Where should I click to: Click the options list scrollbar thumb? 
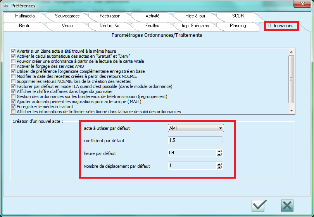tap(292, 79)
